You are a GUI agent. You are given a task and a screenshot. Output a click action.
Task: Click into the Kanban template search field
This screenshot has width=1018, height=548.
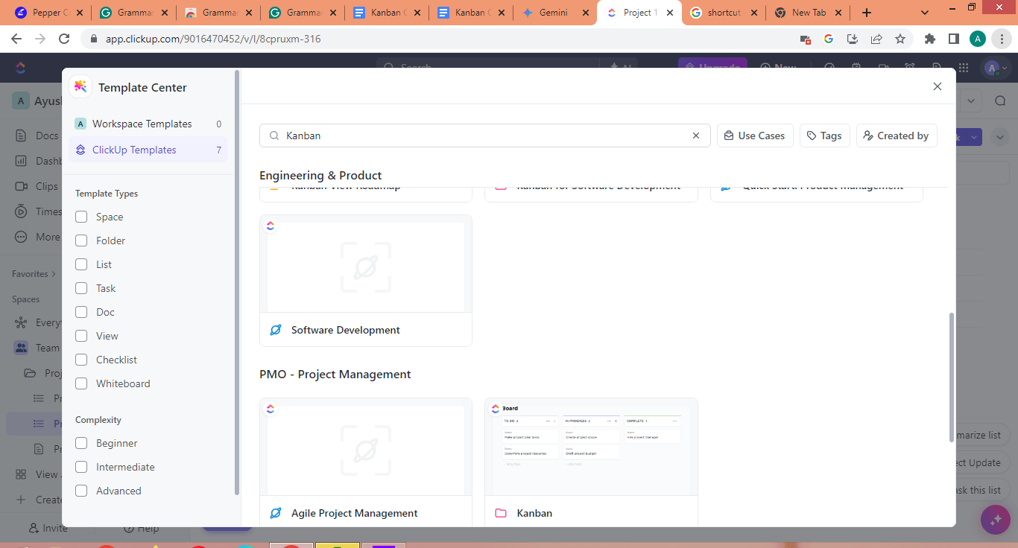coord(485,136)
